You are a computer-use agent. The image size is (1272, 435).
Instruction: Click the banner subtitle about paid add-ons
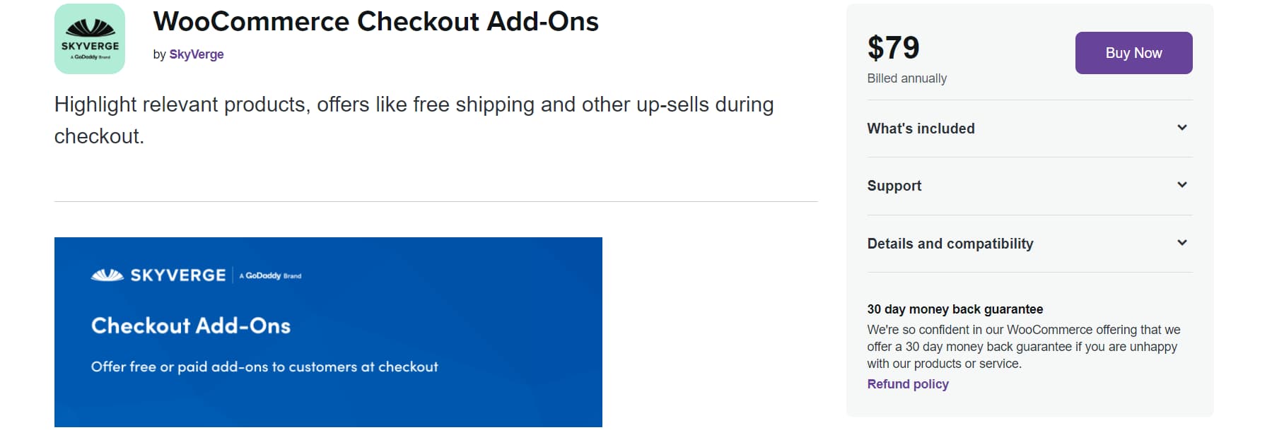[264, 367]
